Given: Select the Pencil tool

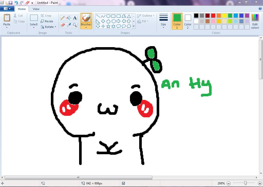Looking at the screenshot, I should point(63,18).
